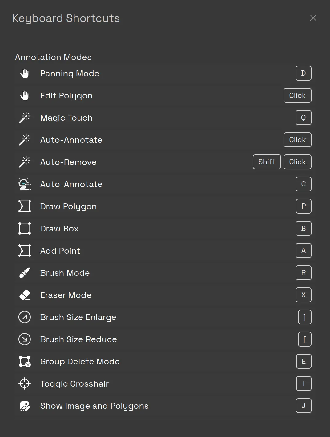Click the Q shortcut badge for Magic Touch
The width and height of the screenshot is (330, 437).
pyautogui.click(x=304, y=118)
